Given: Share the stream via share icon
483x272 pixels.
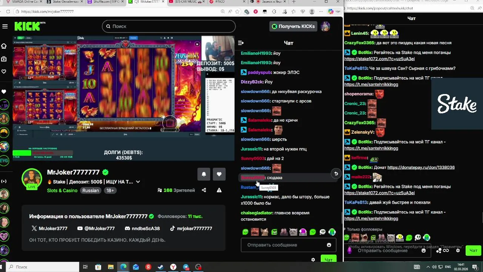Looking at the screenshot, I should [204, 190].
